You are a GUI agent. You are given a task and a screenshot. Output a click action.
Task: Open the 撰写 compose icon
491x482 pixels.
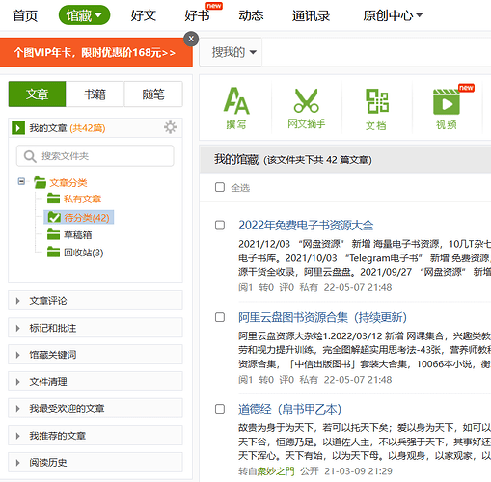236,108
